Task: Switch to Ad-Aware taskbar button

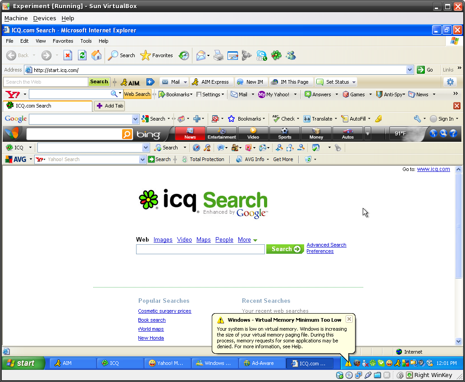Action: 262,364
